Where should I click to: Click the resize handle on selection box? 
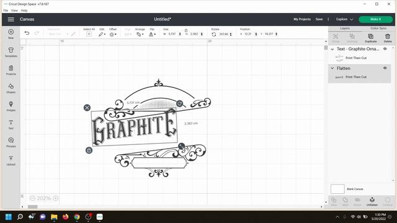click(181, 146)
